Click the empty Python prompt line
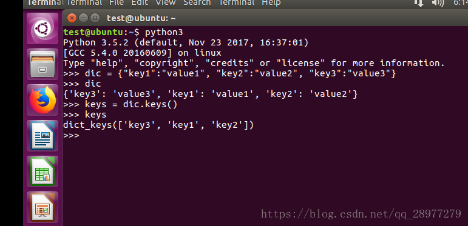The image size is (468, 226). click(265, 136)
